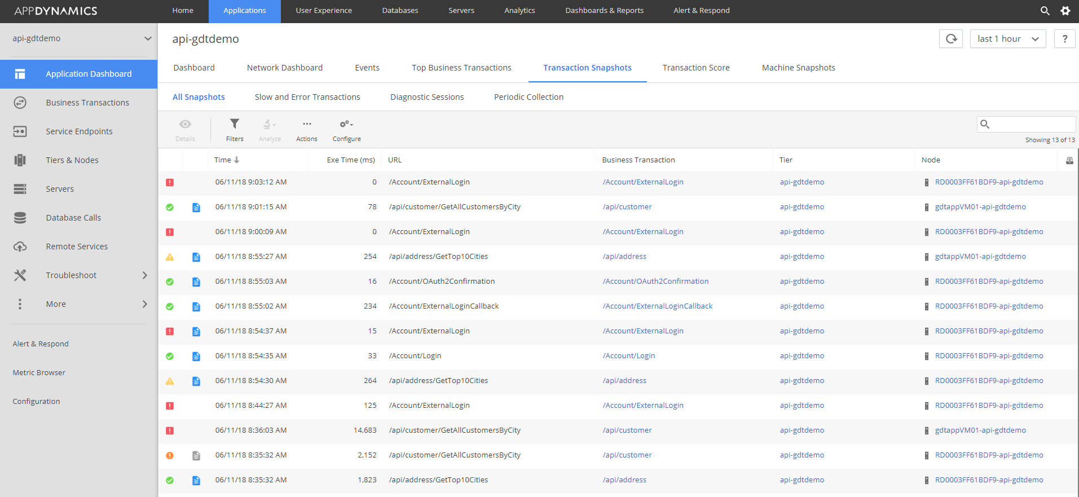Select the Periodic Collection subtab
This screenshot has width=1079, height=497.
pyautogui.click(x=529, y=97)
